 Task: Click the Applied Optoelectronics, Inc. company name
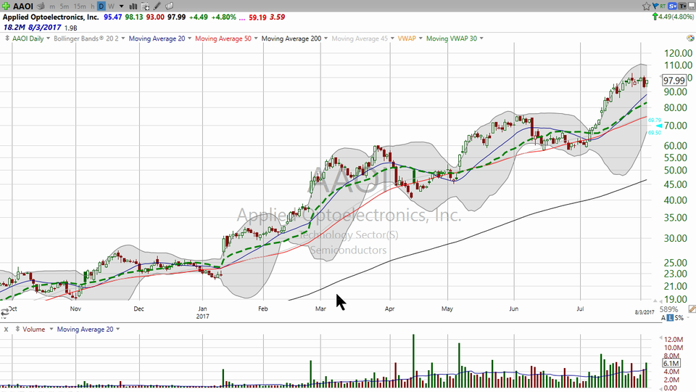[51, 17]
